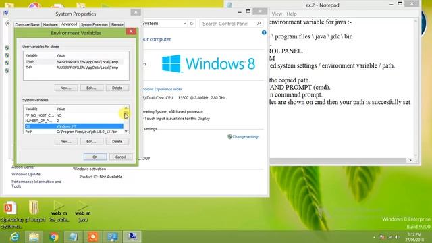Select the TMP user variable row
432x243 pixels.
74,67
